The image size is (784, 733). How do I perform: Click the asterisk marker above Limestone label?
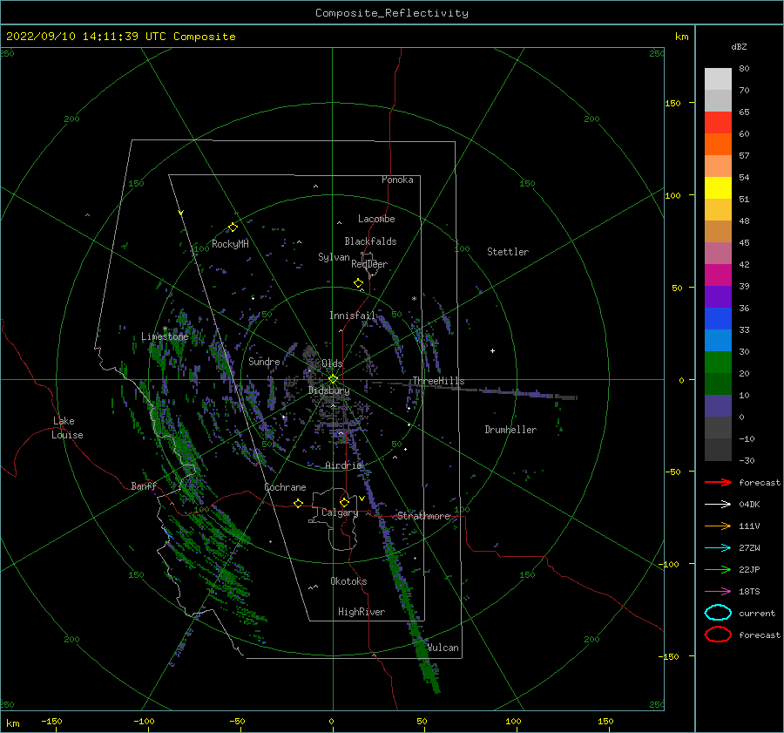click(165, 329)
